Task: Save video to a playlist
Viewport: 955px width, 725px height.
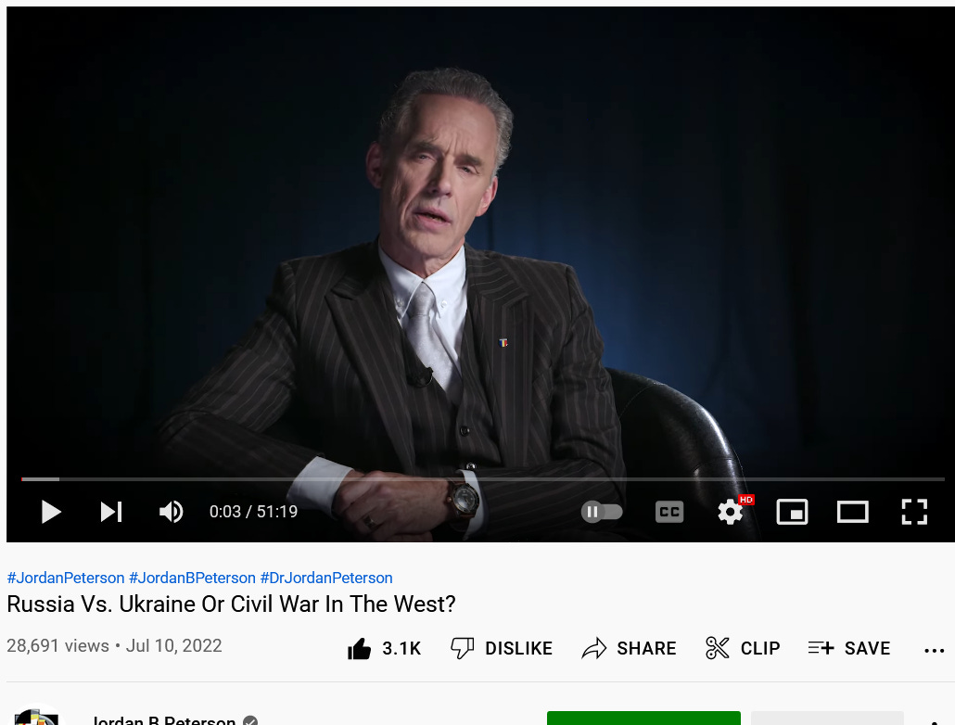Action: pyautogui.click(x=849, y=648)
